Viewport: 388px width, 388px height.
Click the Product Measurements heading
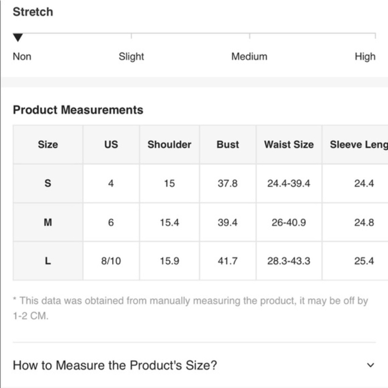pos(78,110)
